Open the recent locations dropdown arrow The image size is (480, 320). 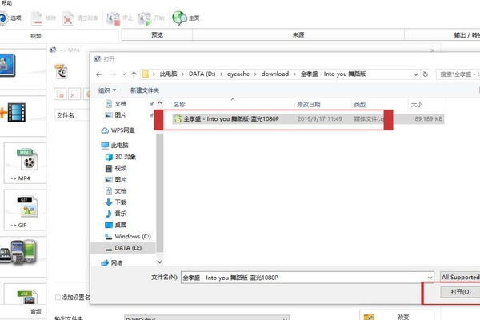(x=124, y=74)
